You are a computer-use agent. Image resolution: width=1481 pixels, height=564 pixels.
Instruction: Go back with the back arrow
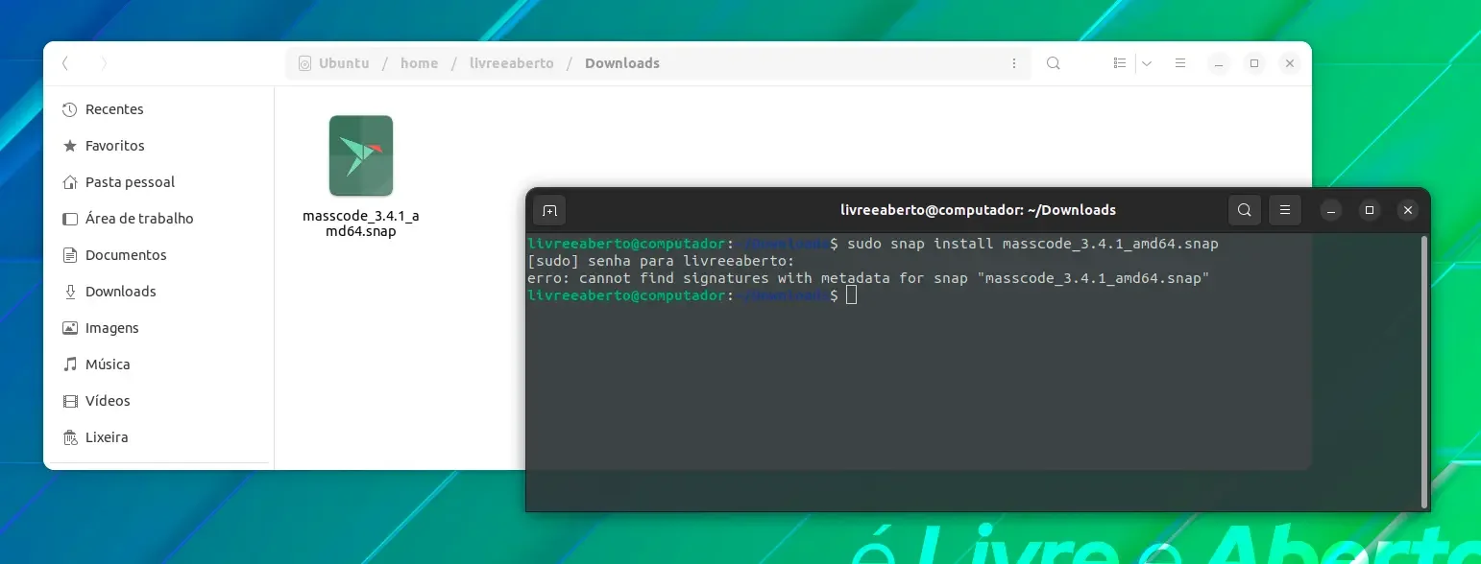click(65, 63)
